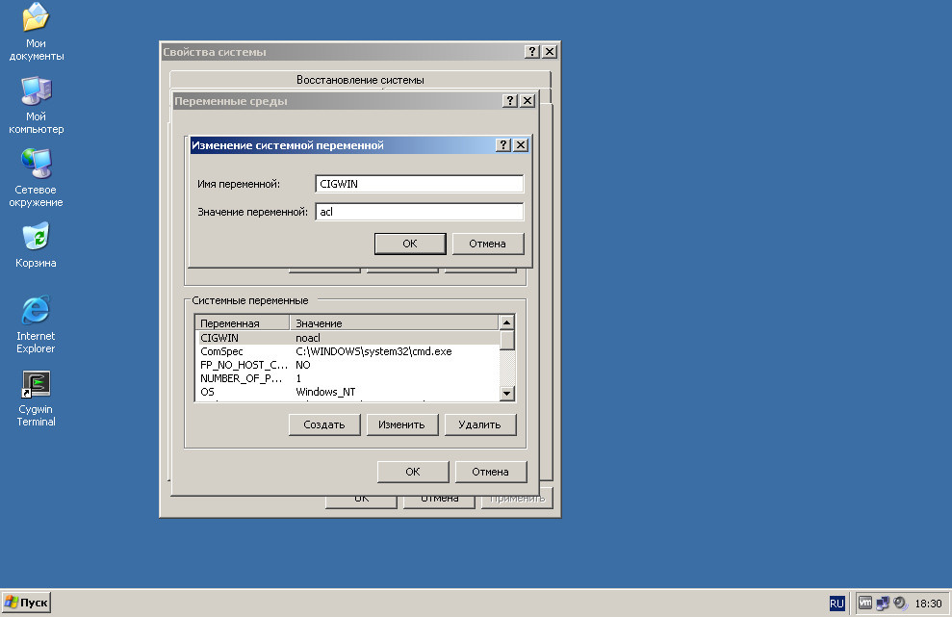Select the NUMBER_OF_P... variable row
The height and width of the screenshot is (617, 952).
(x=349, y=377)
